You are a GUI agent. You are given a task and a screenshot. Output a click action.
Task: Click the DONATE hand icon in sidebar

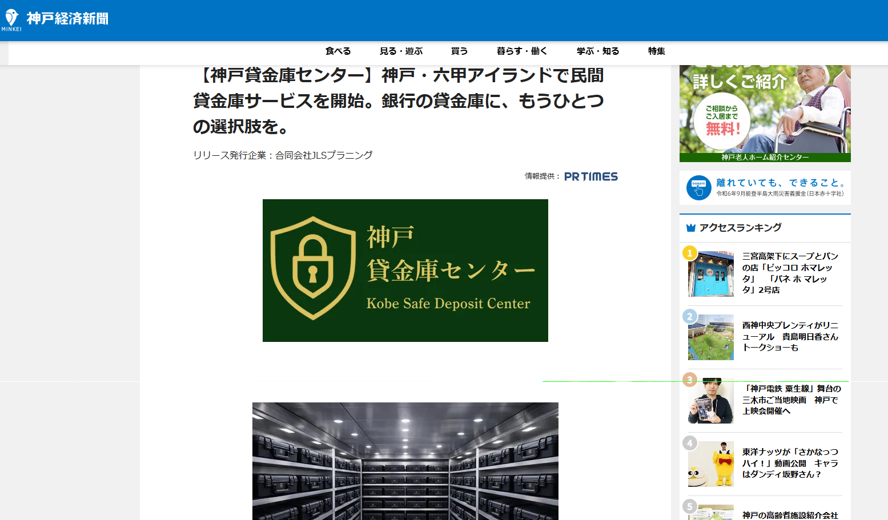(x=698, y=187)
